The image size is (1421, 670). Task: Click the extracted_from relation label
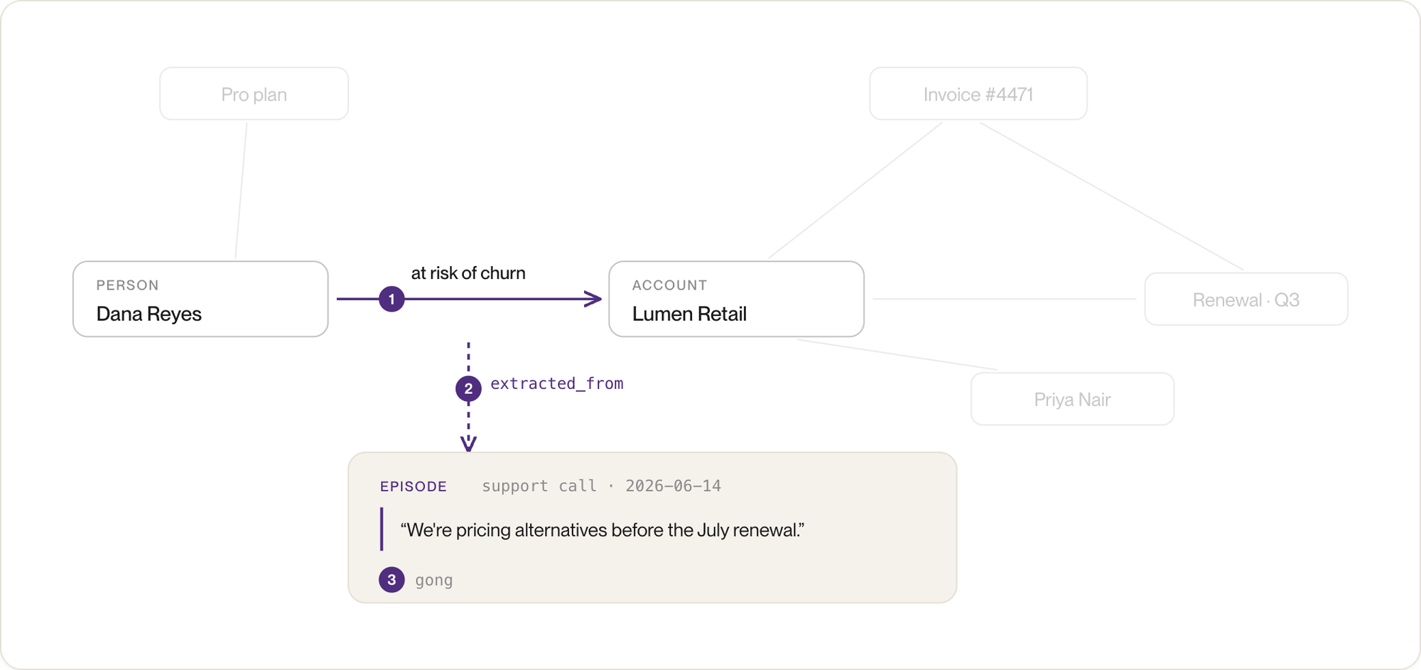coord(557,383)
